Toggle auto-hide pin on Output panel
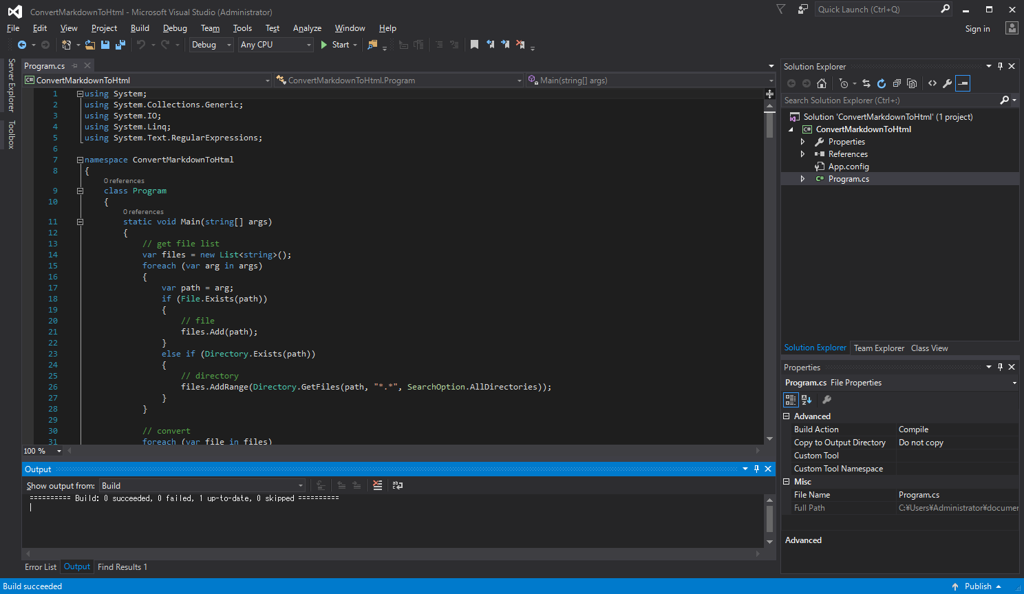The height and width of the screenshot is (594, 1024). [756, 469]
